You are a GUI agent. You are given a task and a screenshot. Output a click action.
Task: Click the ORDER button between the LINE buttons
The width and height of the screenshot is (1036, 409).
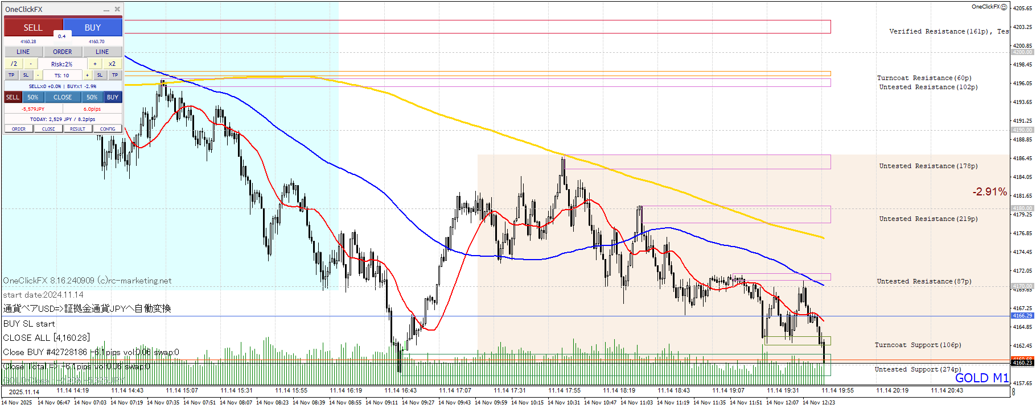point(63,52)
